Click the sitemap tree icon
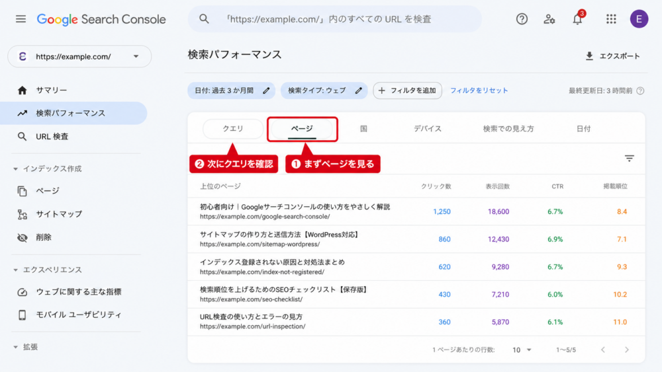 (x=22, y=215)
